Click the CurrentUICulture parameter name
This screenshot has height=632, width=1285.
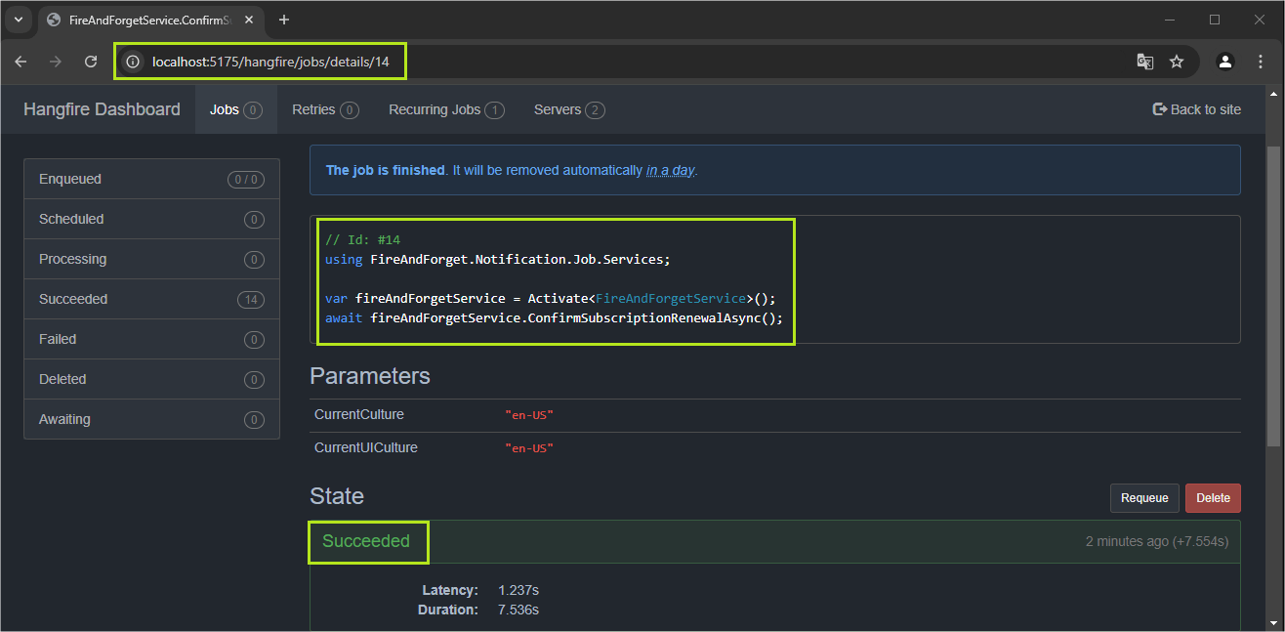click(x=366, y=447)
